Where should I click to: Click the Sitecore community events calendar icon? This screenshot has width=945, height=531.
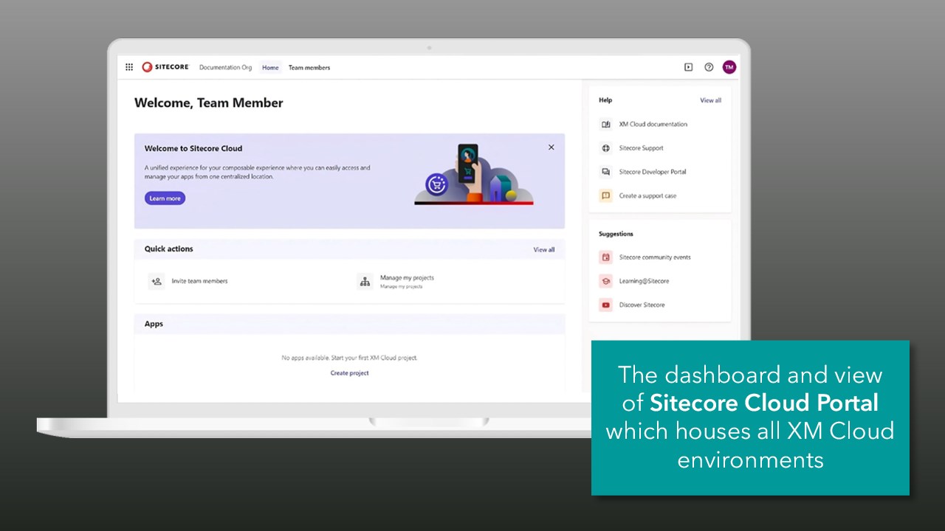(x=606, y=257)
